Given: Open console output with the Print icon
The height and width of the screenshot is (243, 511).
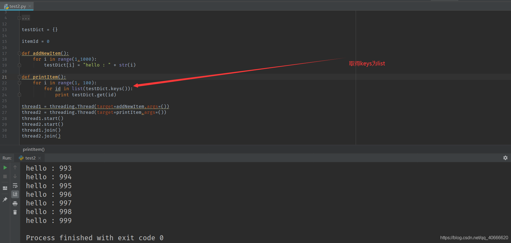Looking at the screenshot, I should [x=15, y=203].
